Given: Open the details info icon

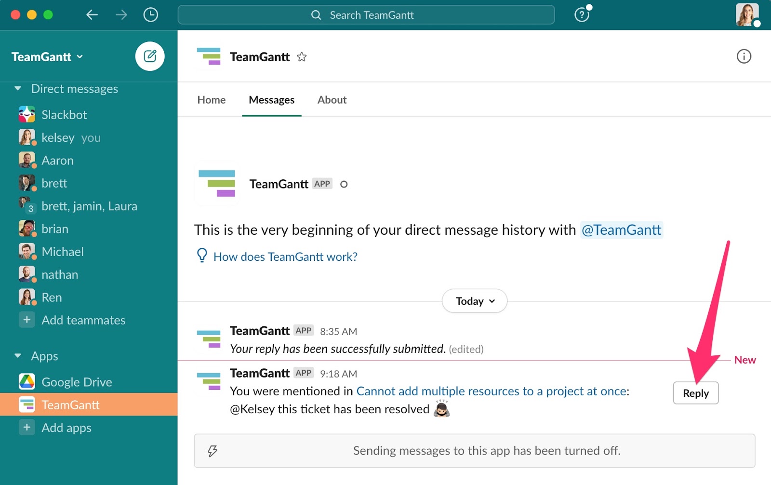Looking at the screenshot, I should point(744,56).
